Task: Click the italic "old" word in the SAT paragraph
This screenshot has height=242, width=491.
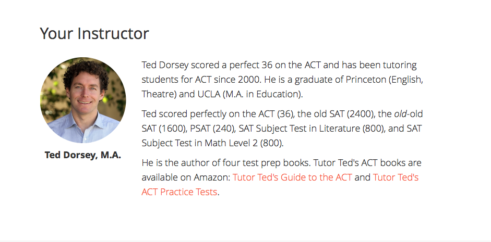Action: tap(401, 114)
